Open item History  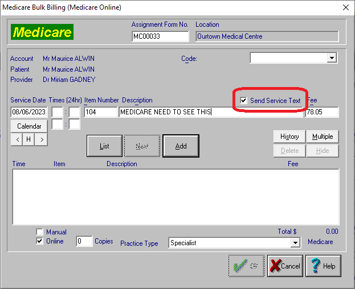289,137
